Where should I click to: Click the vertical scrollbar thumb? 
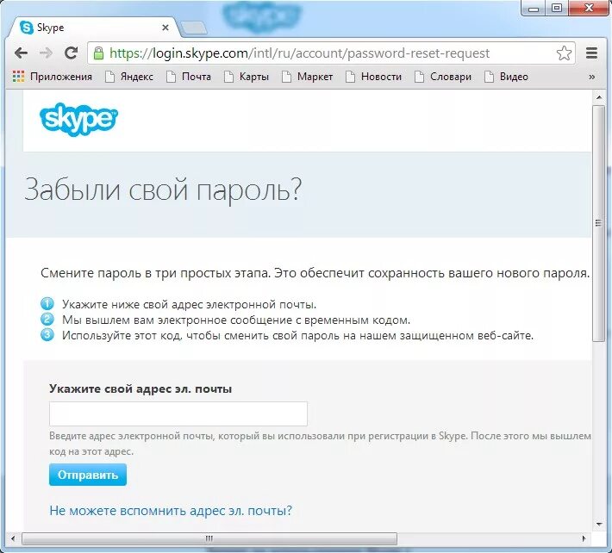point(599,223)
